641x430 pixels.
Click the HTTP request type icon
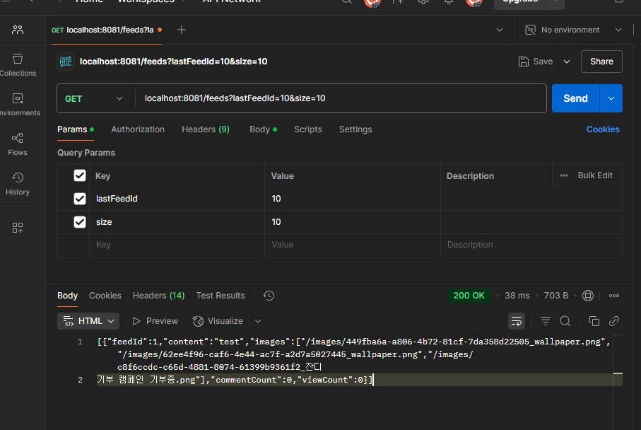pyautogui.click(x=66, y=62)
